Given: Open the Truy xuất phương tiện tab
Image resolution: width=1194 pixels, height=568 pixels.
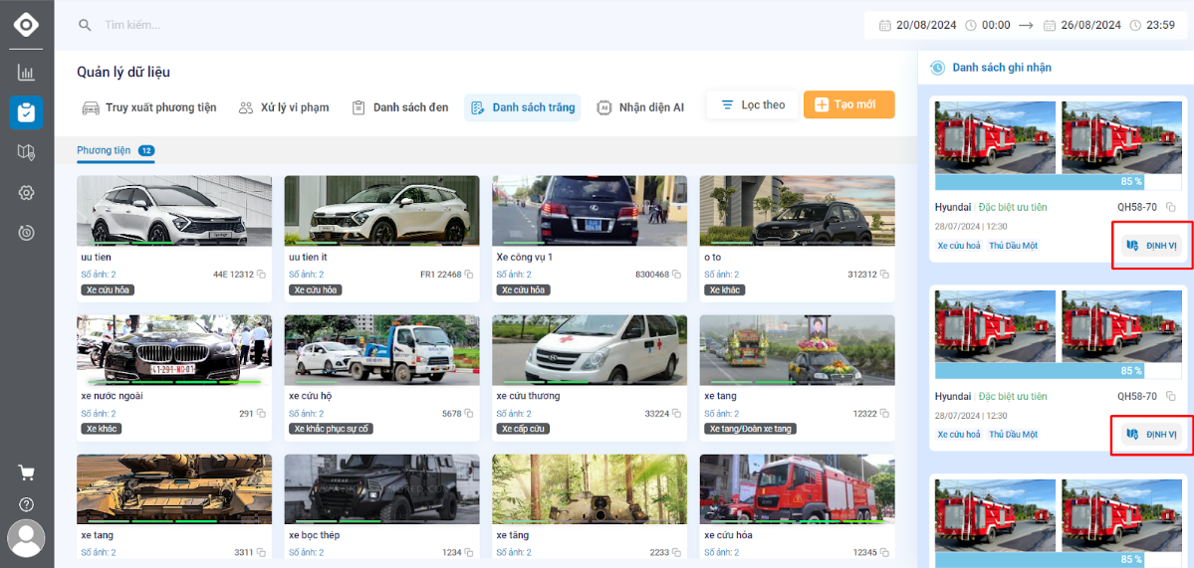Looking at the screenshot, I should pos(149,108).
